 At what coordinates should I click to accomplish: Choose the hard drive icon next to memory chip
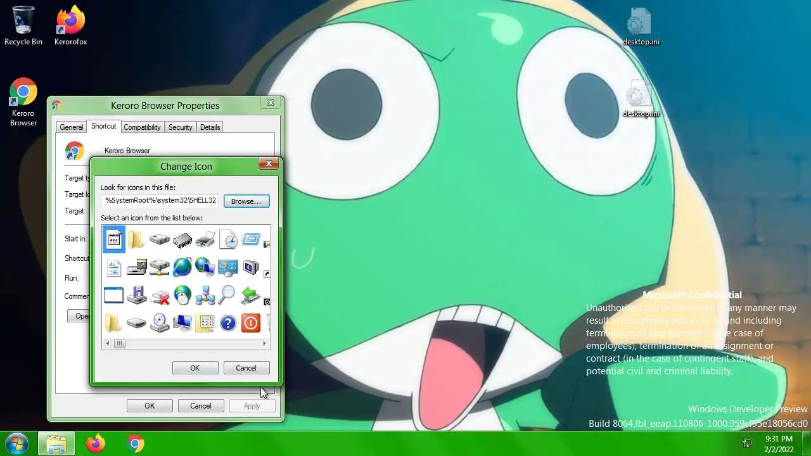[x=159, y=239]
